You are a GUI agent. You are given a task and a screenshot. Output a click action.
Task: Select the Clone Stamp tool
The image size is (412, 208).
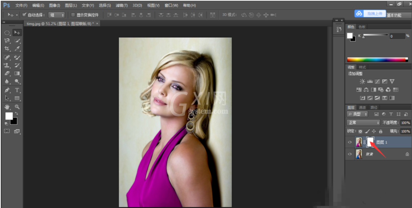pyautogui.click(x=7, y=65)
